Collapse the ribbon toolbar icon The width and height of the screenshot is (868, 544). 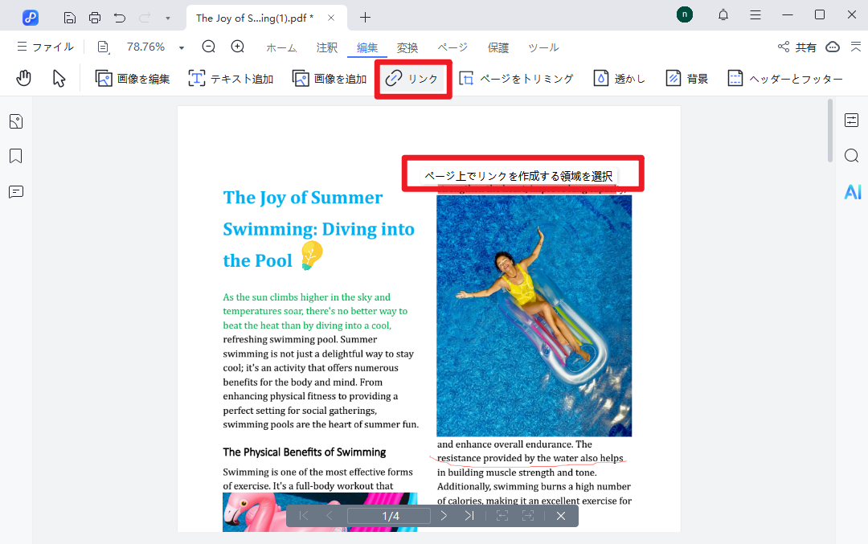click(x=856, y=47)
